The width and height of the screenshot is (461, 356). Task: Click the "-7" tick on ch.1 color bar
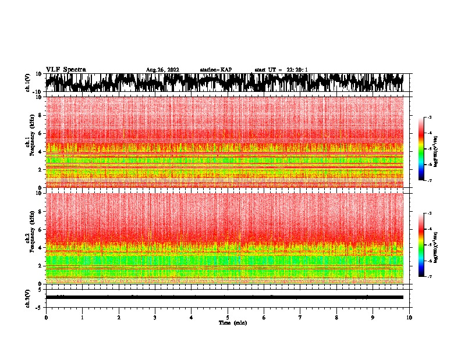(x=430, y=181)
